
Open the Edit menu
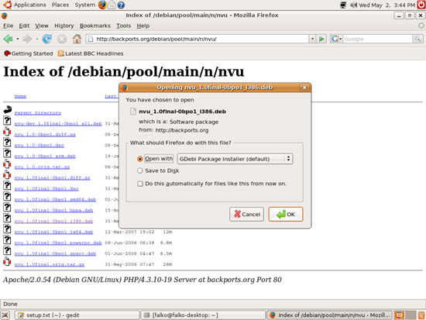(24, 26)
